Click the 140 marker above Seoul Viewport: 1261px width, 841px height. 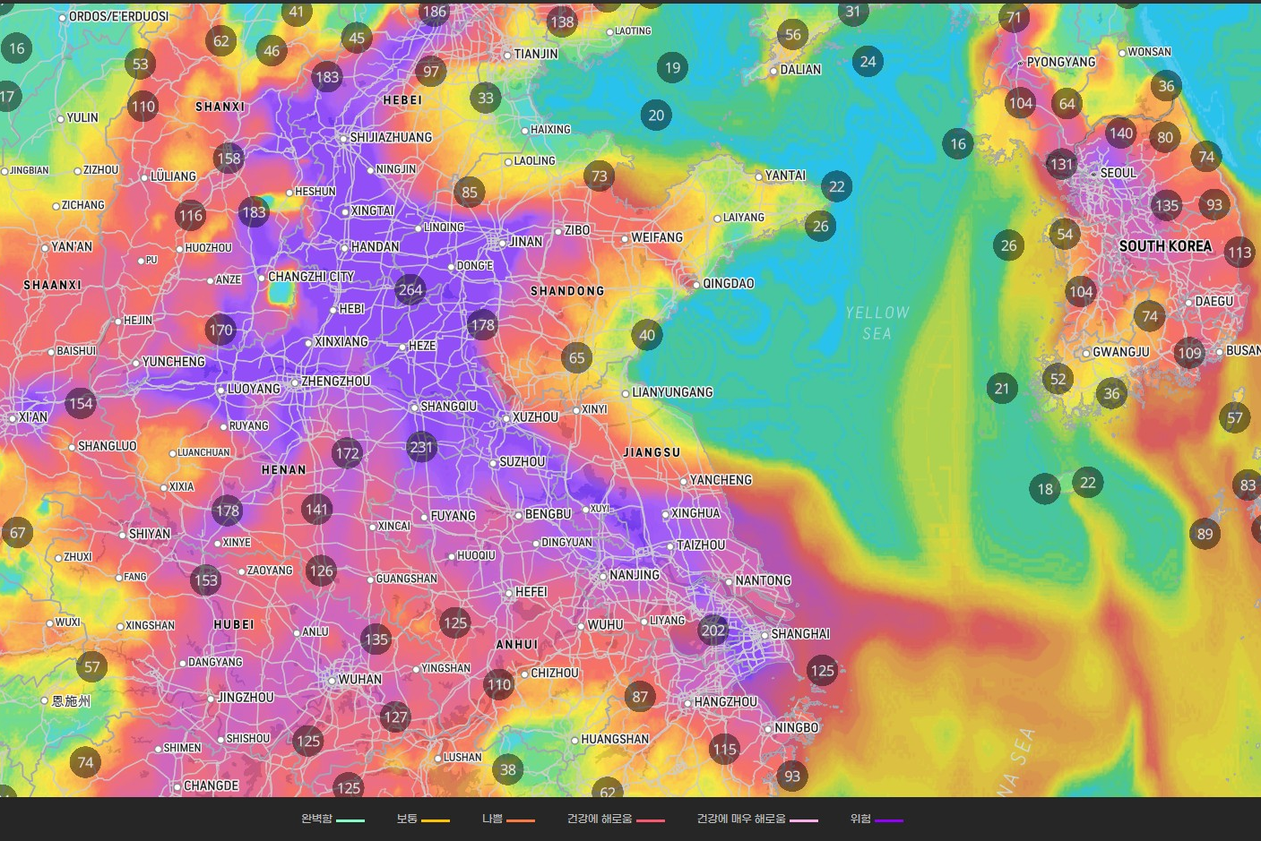click(x=1120, y=133)
